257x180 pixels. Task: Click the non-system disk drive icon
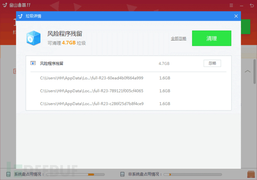(x=122, y=174)
